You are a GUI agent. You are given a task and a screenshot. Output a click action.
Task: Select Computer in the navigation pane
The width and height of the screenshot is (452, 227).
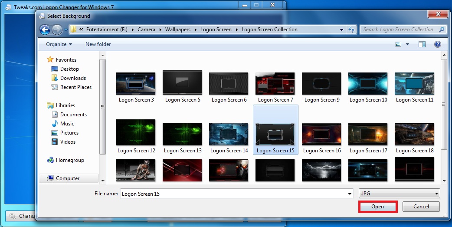pos(68,178)
